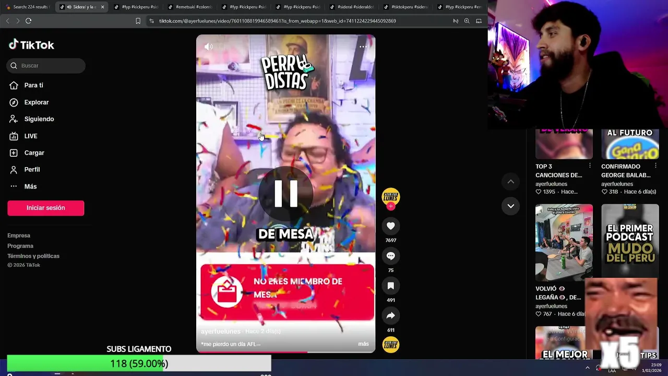The height and width of the screenshot is (376, 668).
Task: Open the Programa footer link
Action: (x=20, y=246)
